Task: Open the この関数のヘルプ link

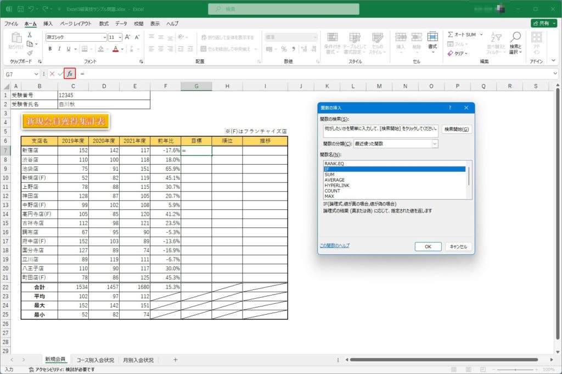Action: tap(334, 245)
